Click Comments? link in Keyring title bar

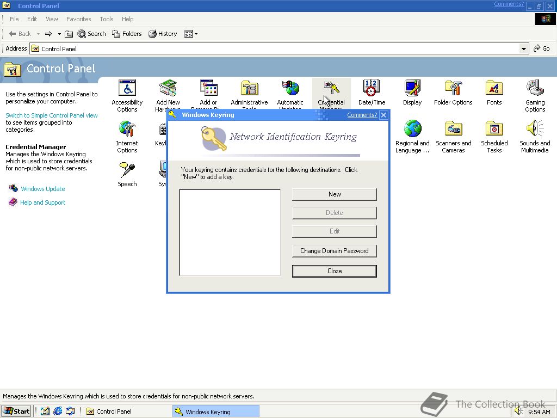tap(362, 115)
